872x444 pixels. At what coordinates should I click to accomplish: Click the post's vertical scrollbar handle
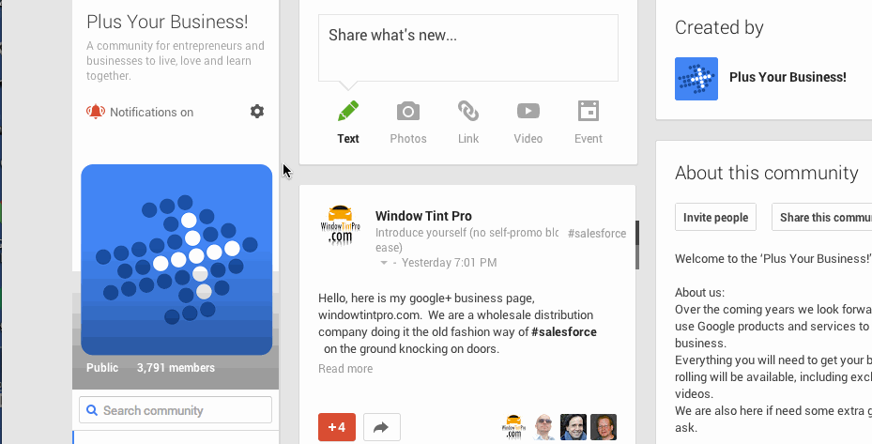point(637,245)
